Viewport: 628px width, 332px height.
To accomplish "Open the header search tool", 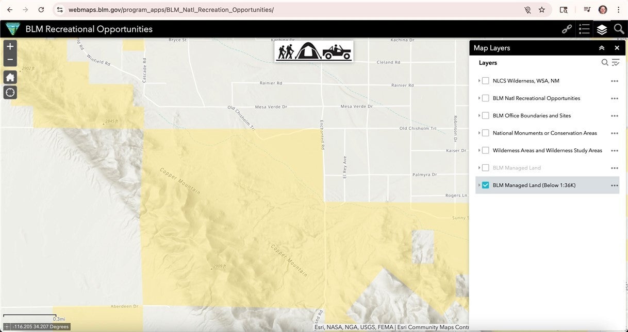I will [x=619, y=29].
